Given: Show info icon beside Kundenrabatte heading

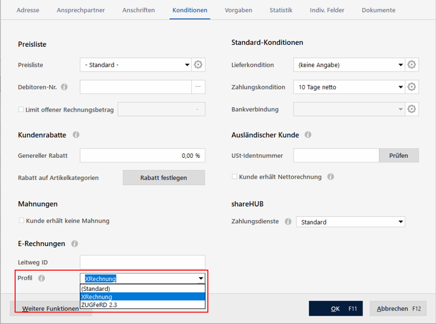Looking at the screenshot, I should click(76, 135).
